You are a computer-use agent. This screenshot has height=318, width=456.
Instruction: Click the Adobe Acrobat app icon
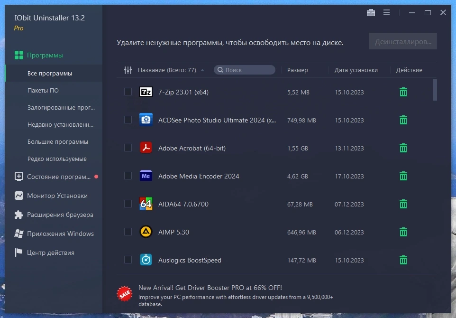click(x=146, y=148)
